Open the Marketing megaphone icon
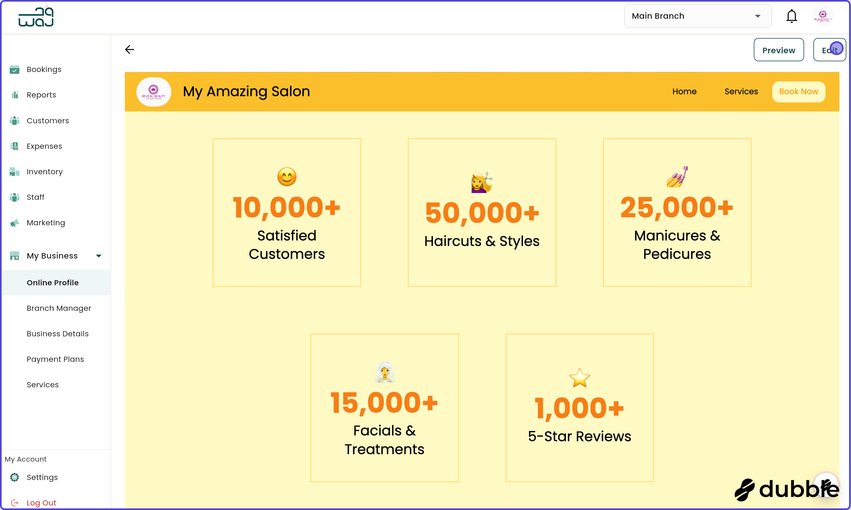 [15, 223]
